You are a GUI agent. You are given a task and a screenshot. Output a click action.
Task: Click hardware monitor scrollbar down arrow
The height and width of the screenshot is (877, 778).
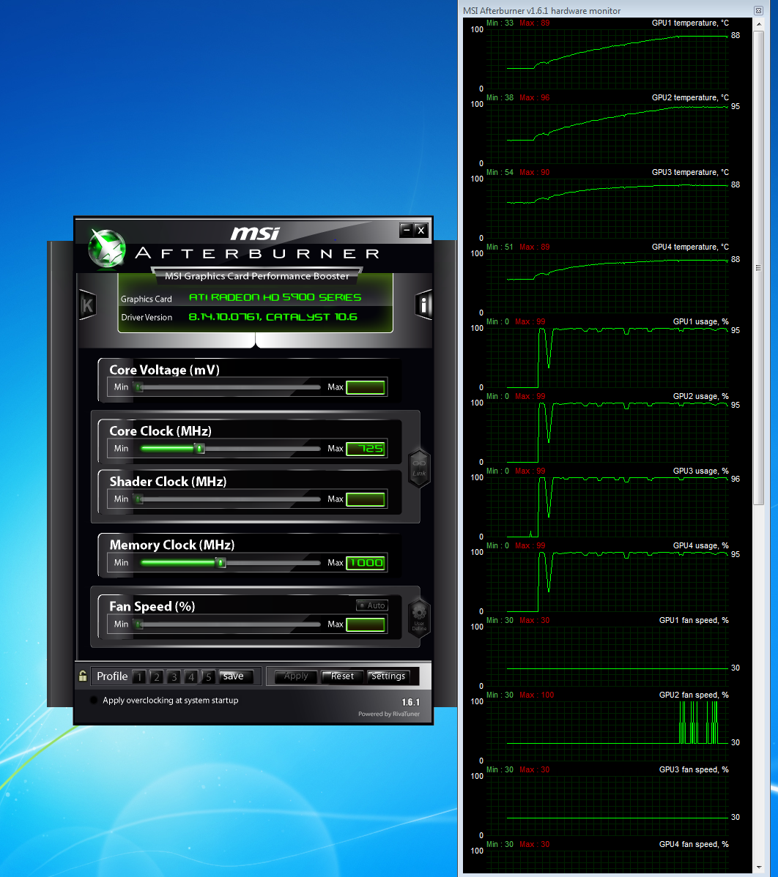click(759, 867)
